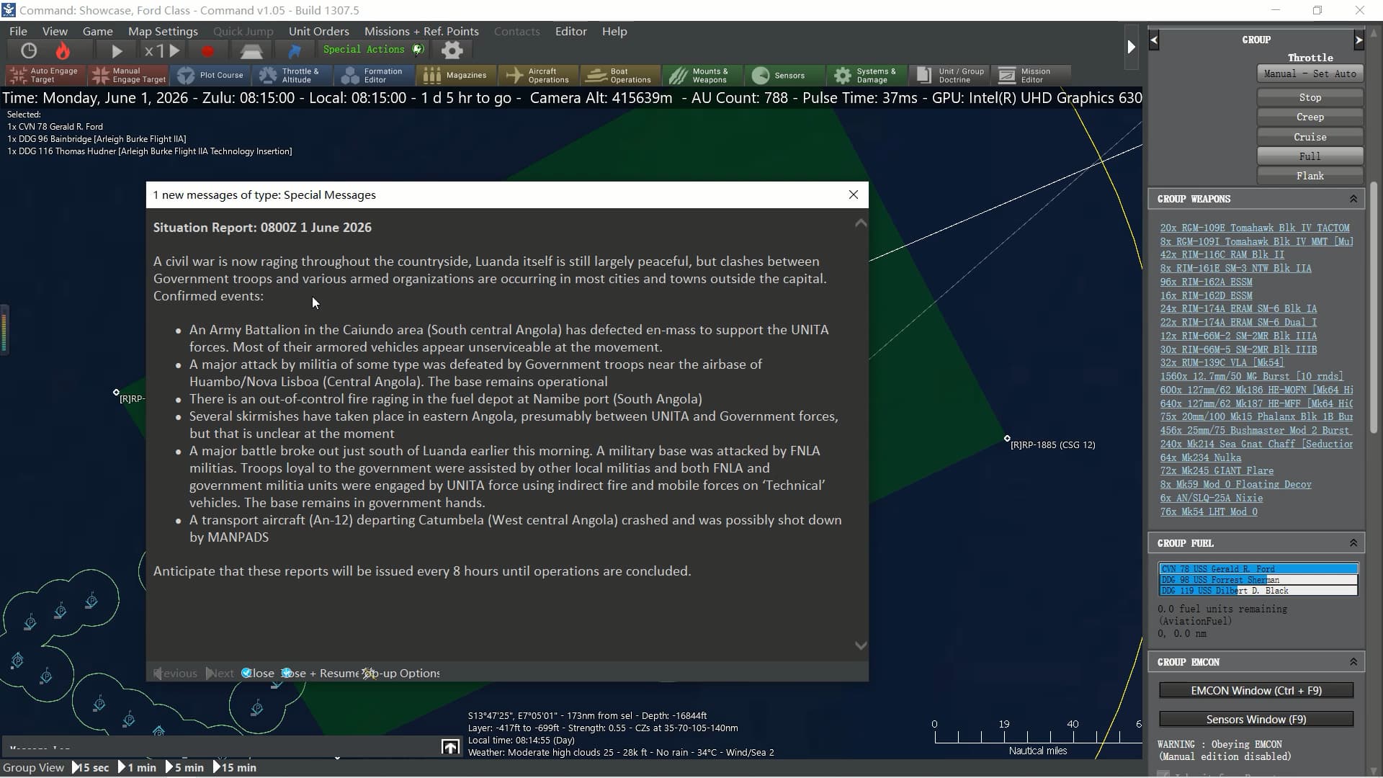Click Plot Course tool

211,75
